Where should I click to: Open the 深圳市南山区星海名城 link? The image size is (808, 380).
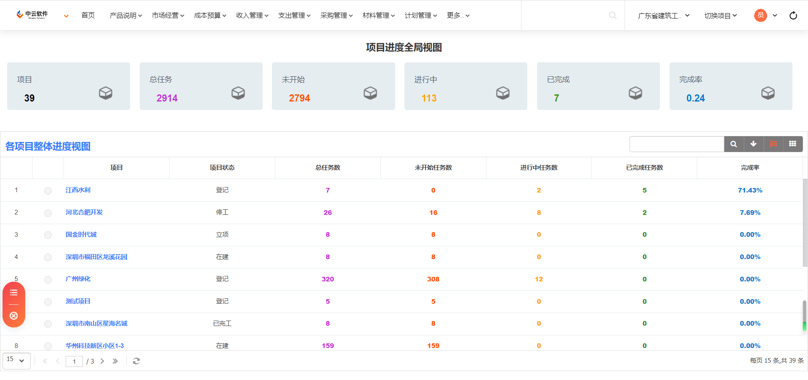pyautogui.click(x=96, y=324)
